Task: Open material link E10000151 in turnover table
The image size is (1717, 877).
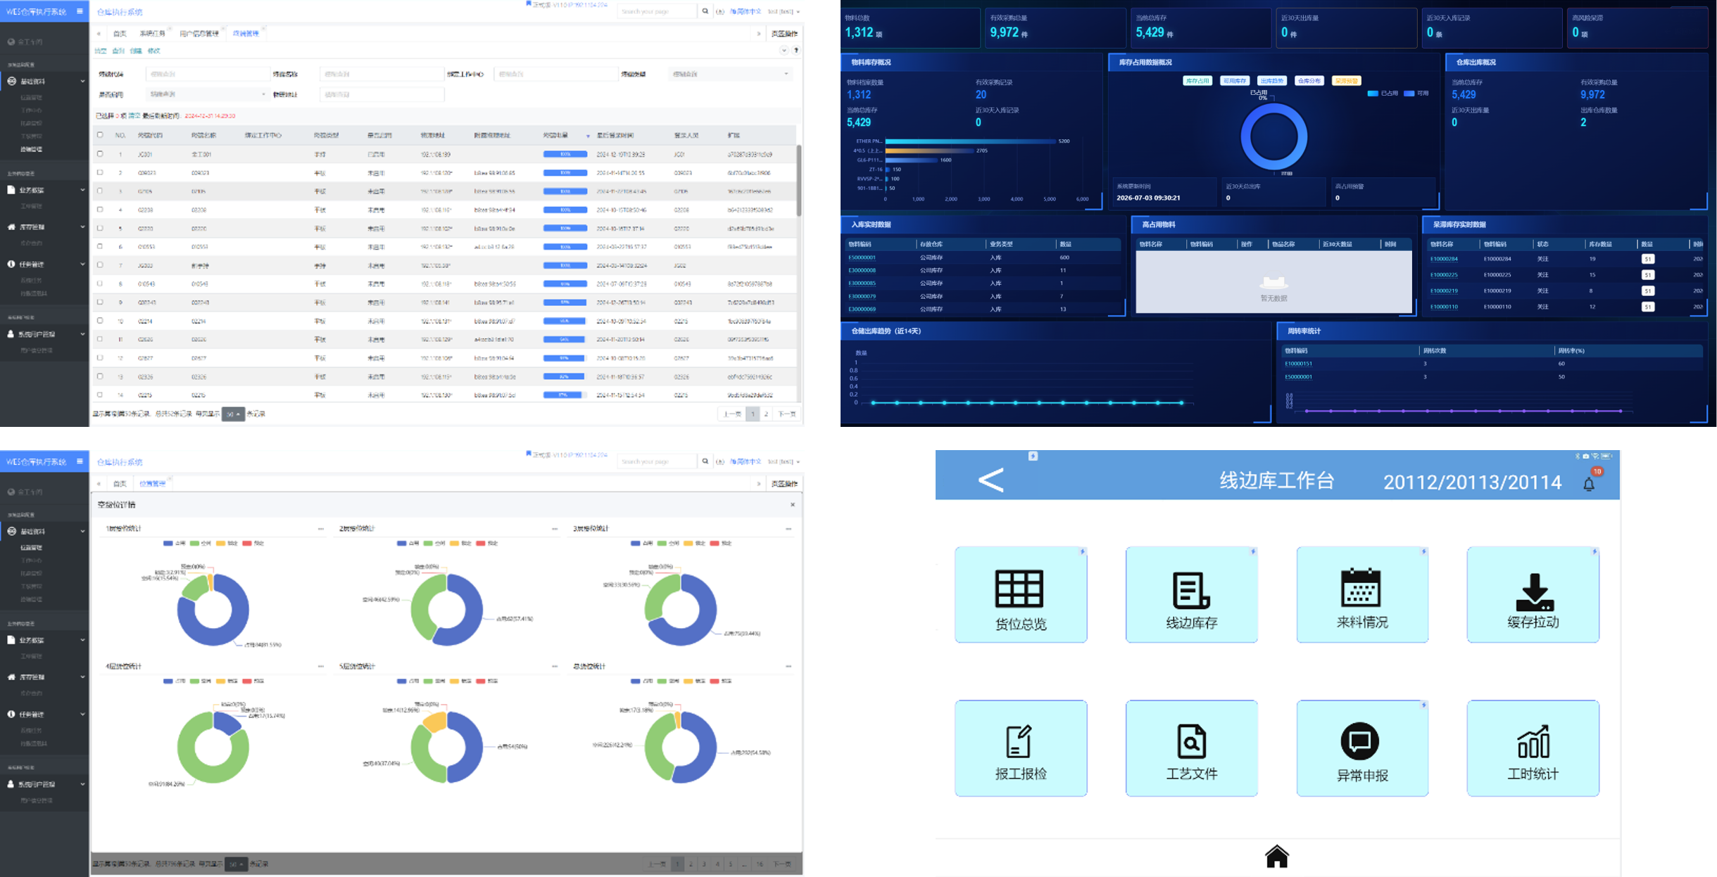Action: (x=1298, y=364)
